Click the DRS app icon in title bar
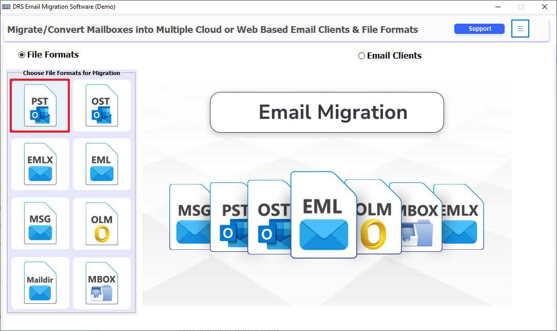Screen dimensions: 557x331 (6, 7)
